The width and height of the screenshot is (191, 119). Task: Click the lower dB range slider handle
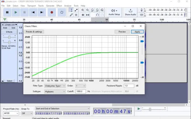pyautogui.click(x=142, y=63)
